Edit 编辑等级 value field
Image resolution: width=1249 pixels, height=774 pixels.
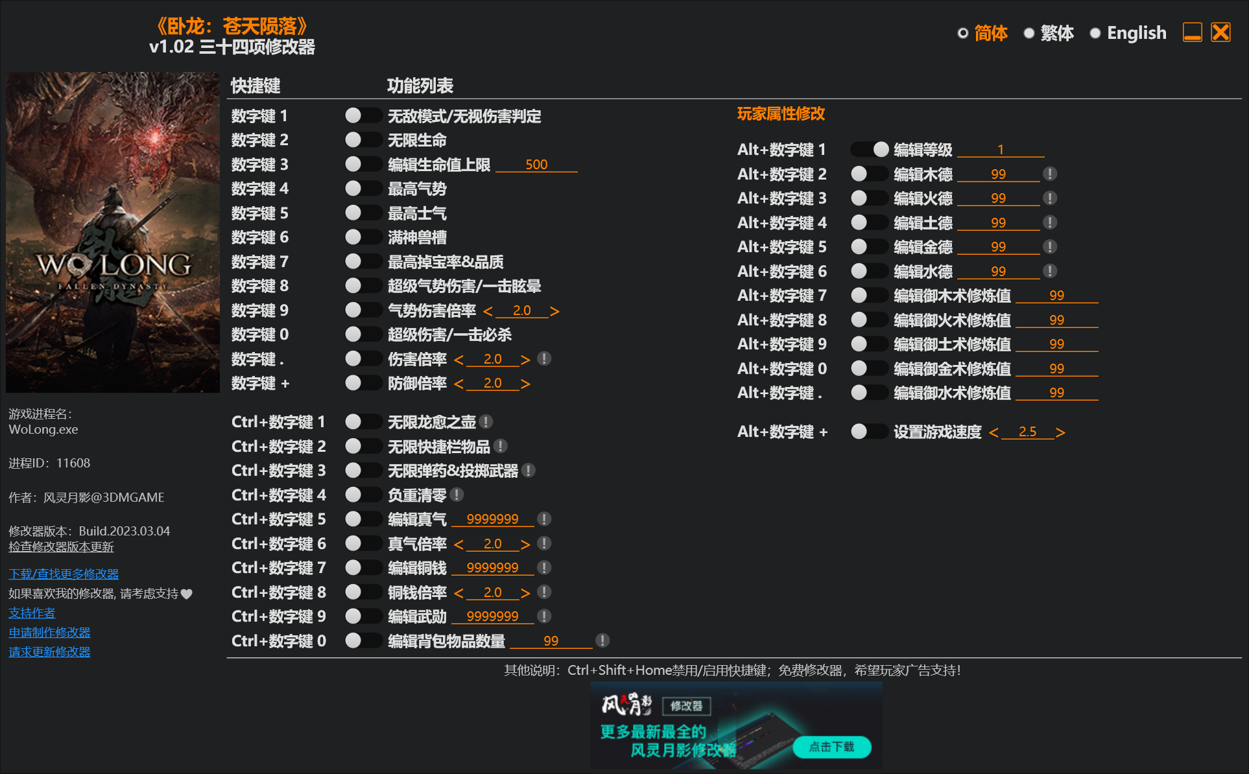[1001, 150]
